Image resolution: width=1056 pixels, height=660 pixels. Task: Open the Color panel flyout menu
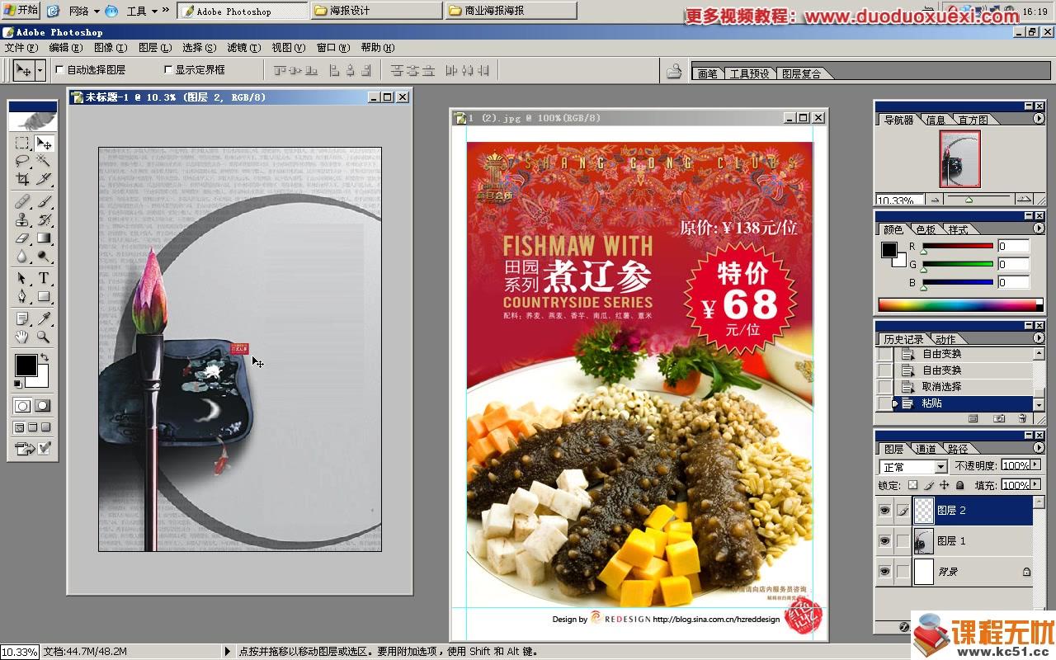(x=1039, y=229)
